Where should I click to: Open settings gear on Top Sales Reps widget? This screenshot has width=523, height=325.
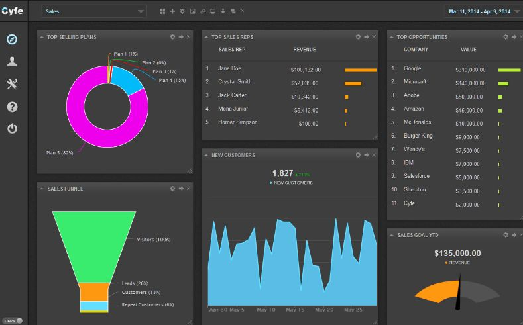click(x=358, y=37)
